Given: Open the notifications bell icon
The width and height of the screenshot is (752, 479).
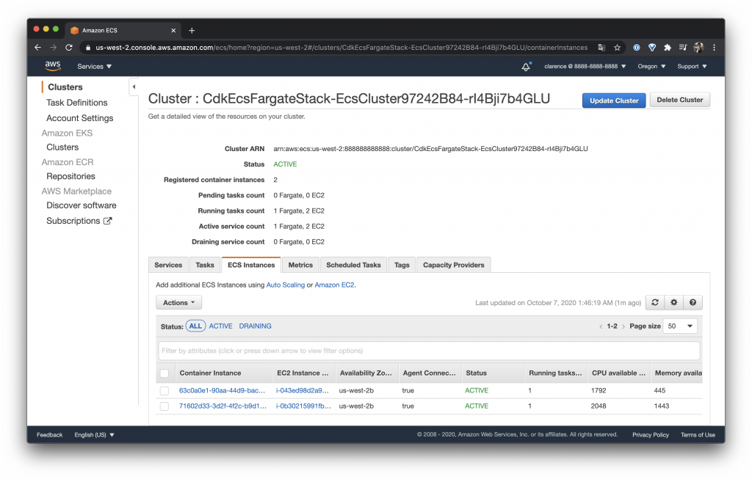Looking at the screenshot, I should point(526,67).
